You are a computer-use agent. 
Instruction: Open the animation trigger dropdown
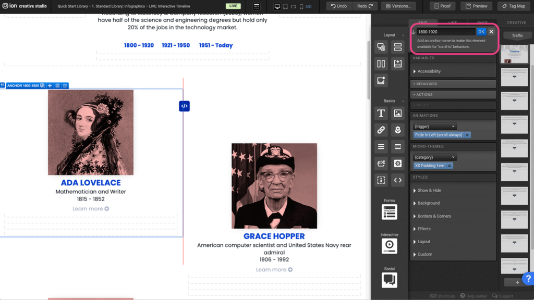coord(434,127)
